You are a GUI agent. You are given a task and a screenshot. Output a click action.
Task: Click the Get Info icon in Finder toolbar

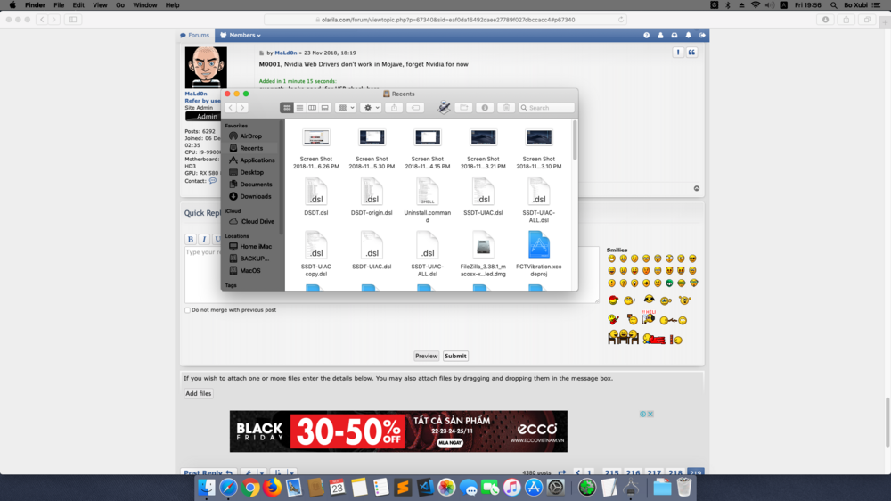[x=485, y=108]
